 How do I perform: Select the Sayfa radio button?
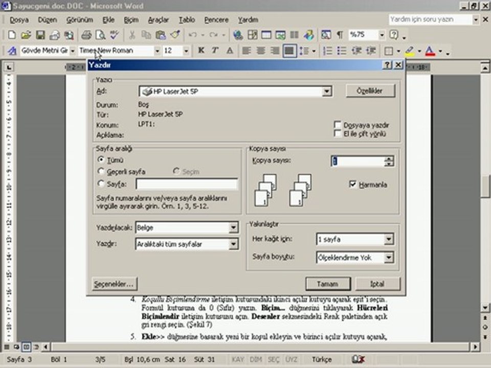(101, 183)
